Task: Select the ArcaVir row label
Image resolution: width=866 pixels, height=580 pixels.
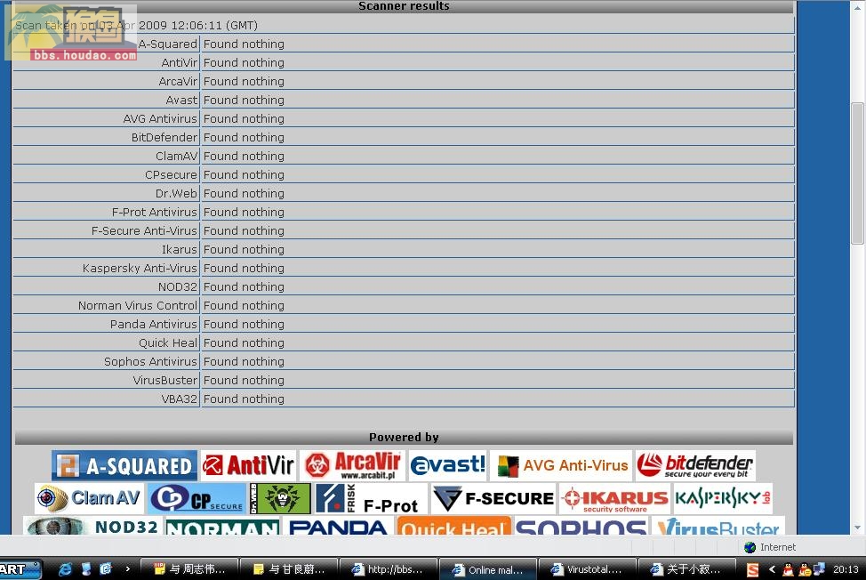Action: pos(178,82)
